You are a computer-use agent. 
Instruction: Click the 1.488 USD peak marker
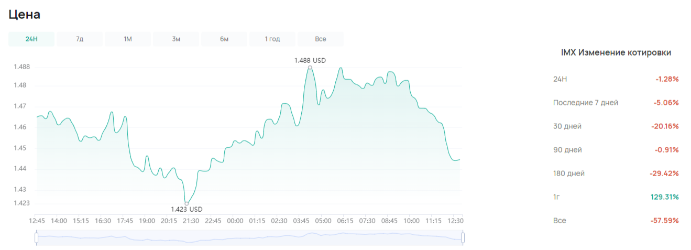point(310,68)
